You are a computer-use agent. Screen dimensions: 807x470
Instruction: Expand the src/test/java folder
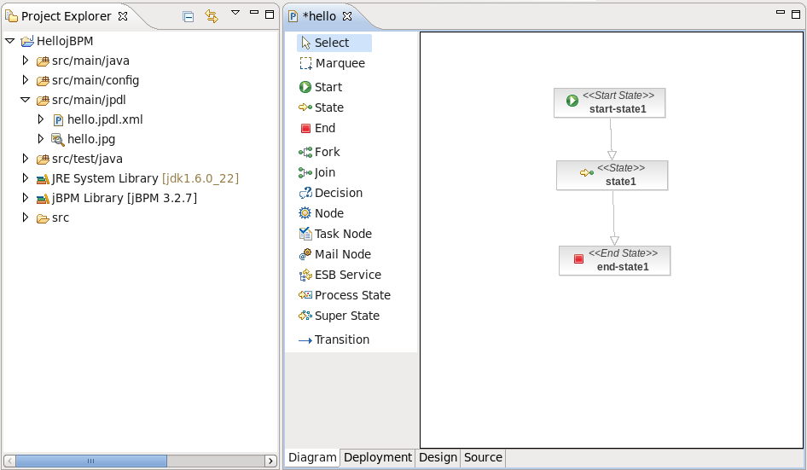point(26,158)
